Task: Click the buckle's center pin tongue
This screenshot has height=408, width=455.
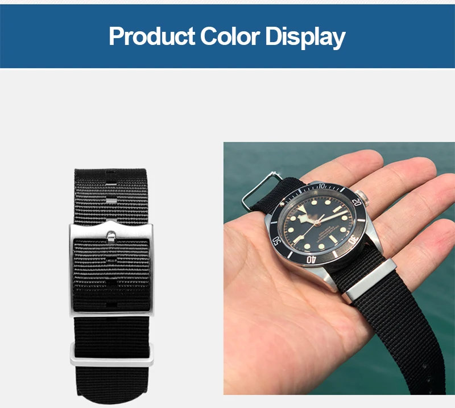Action: coord(111,237)
